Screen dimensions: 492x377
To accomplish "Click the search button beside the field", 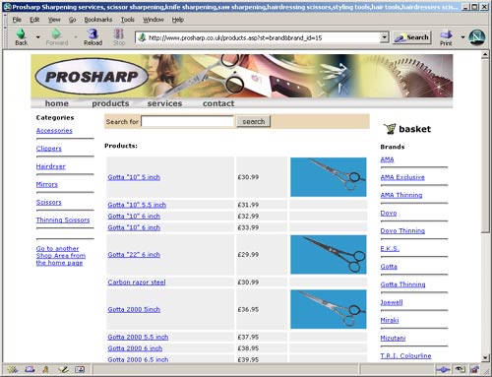I will [x=254, y=121].
